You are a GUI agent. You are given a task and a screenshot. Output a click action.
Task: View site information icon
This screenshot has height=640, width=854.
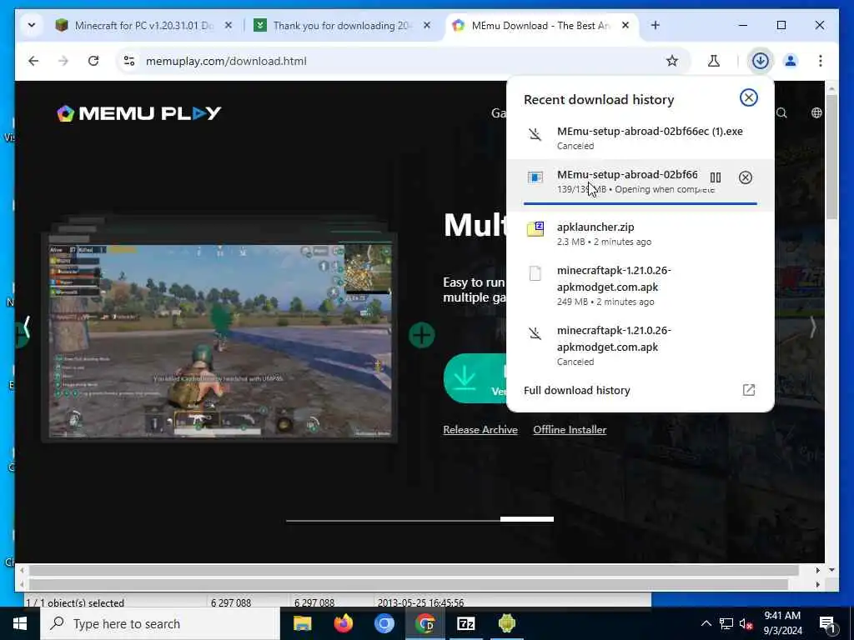point(129,61)
